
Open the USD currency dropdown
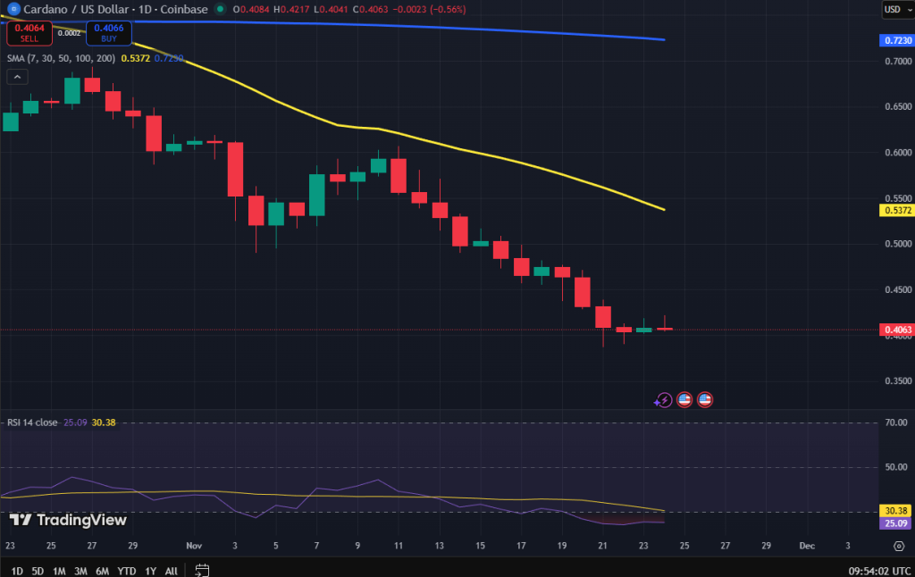click(x=895, y=10)
